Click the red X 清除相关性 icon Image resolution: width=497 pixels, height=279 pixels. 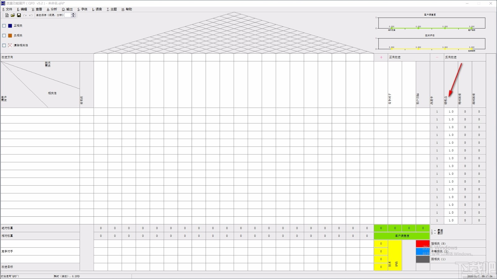(x=10, y=45)
